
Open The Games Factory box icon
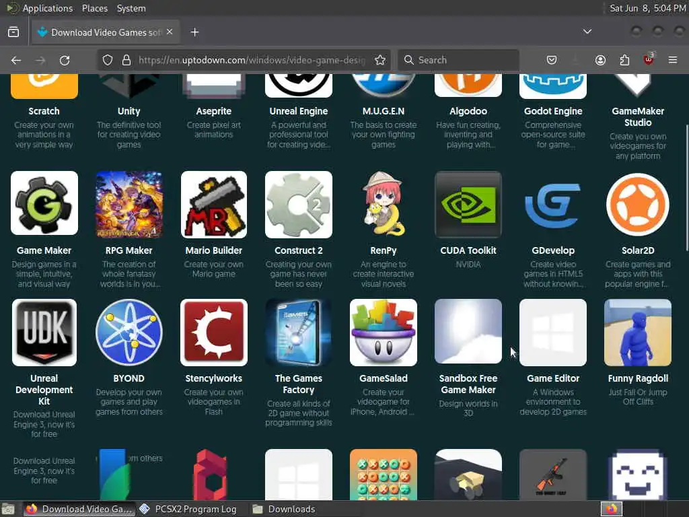(299, 333)
